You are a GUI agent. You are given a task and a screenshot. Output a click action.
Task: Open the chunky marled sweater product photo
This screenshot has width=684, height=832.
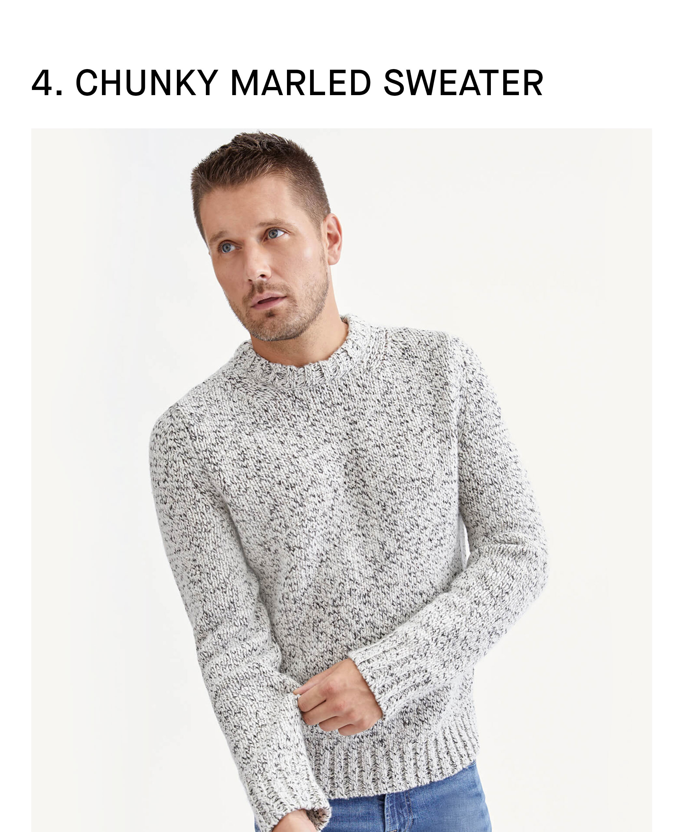point(342,480)
